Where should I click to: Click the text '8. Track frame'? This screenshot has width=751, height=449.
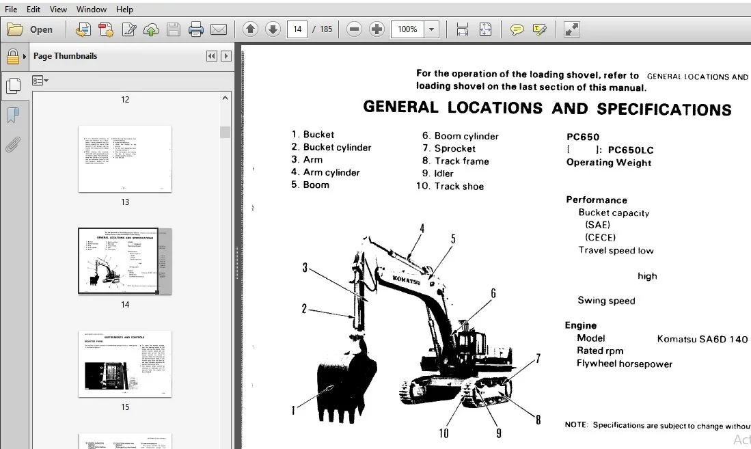(456, 161)
